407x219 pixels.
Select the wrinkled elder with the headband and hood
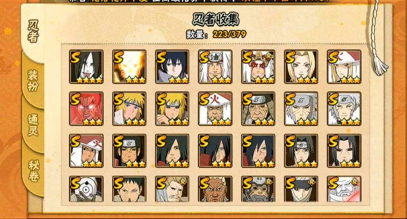258,109
